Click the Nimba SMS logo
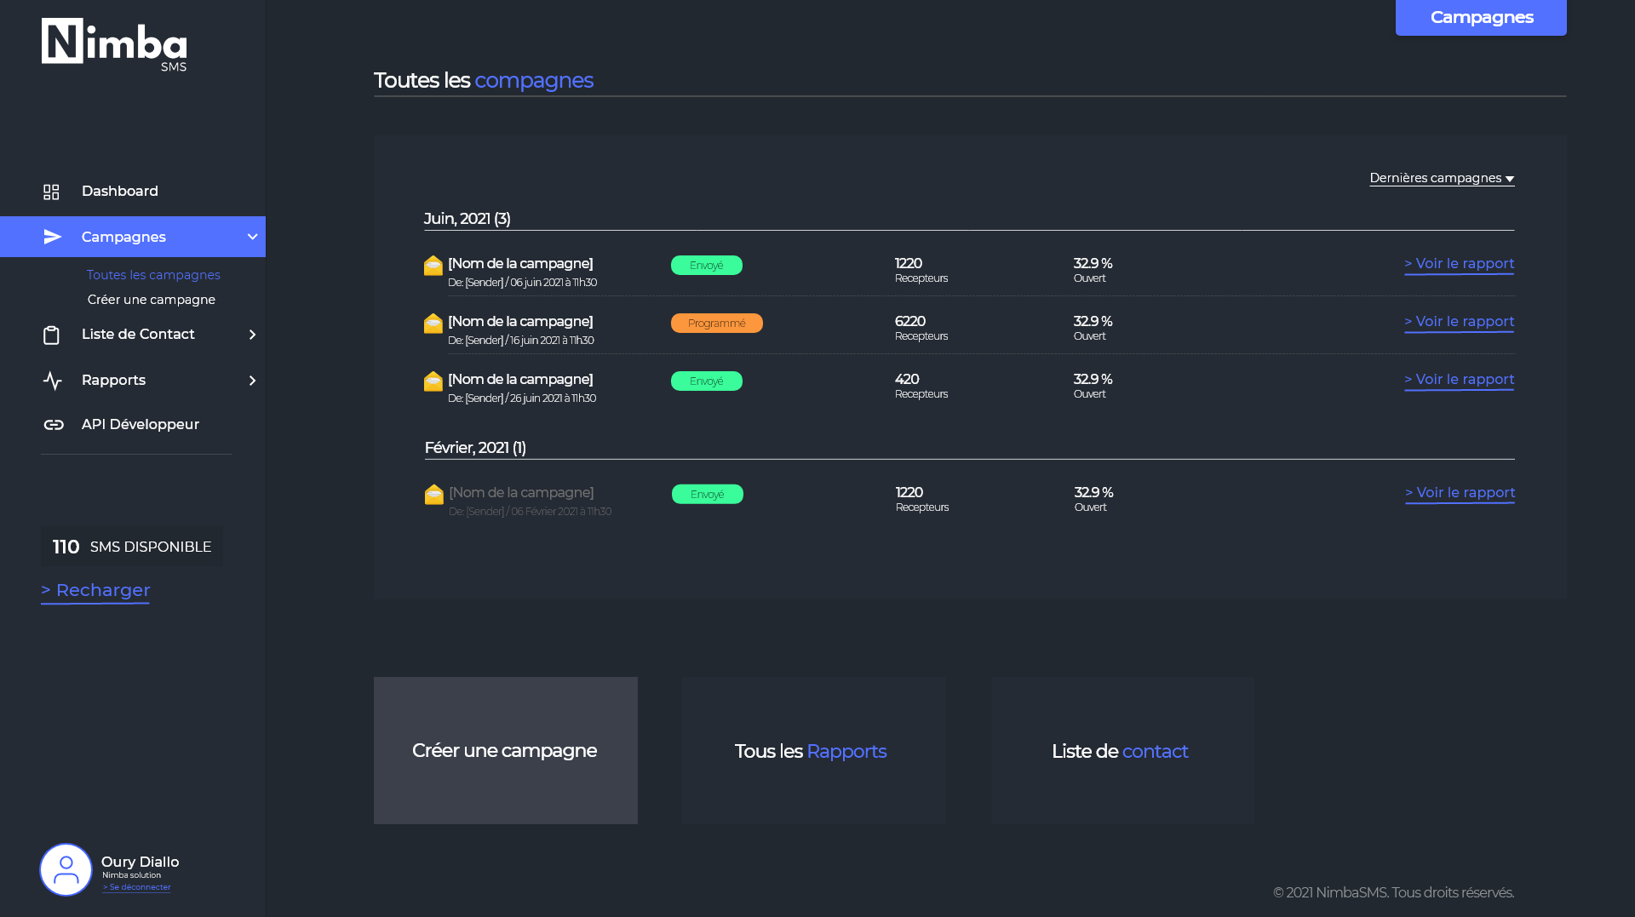The image size is (1635, 917). pos(114,44)
